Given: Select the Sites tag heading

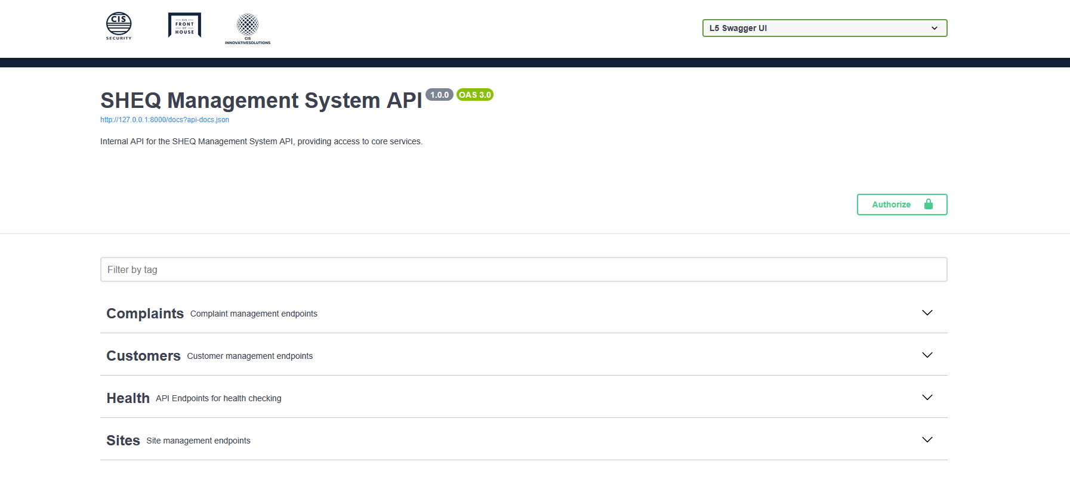Looking at the screenshot, I should click(123, 441).
